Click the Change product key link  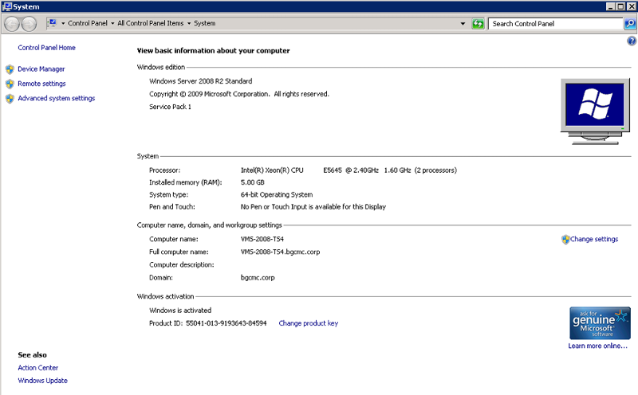309,323
